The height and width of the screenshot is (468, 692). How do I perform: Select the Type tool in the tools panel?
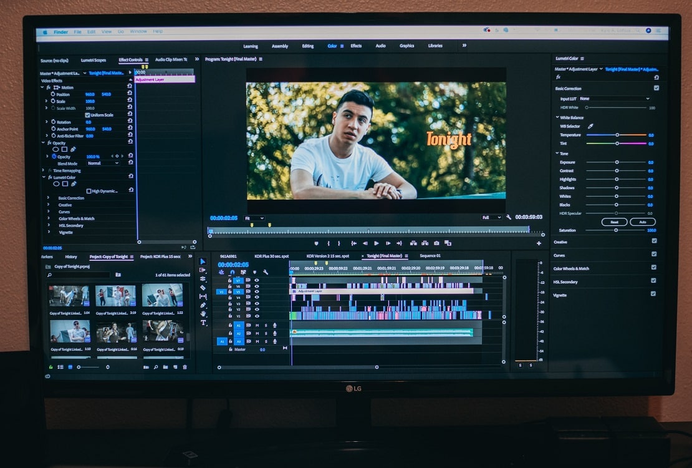(x=203, y=323)
